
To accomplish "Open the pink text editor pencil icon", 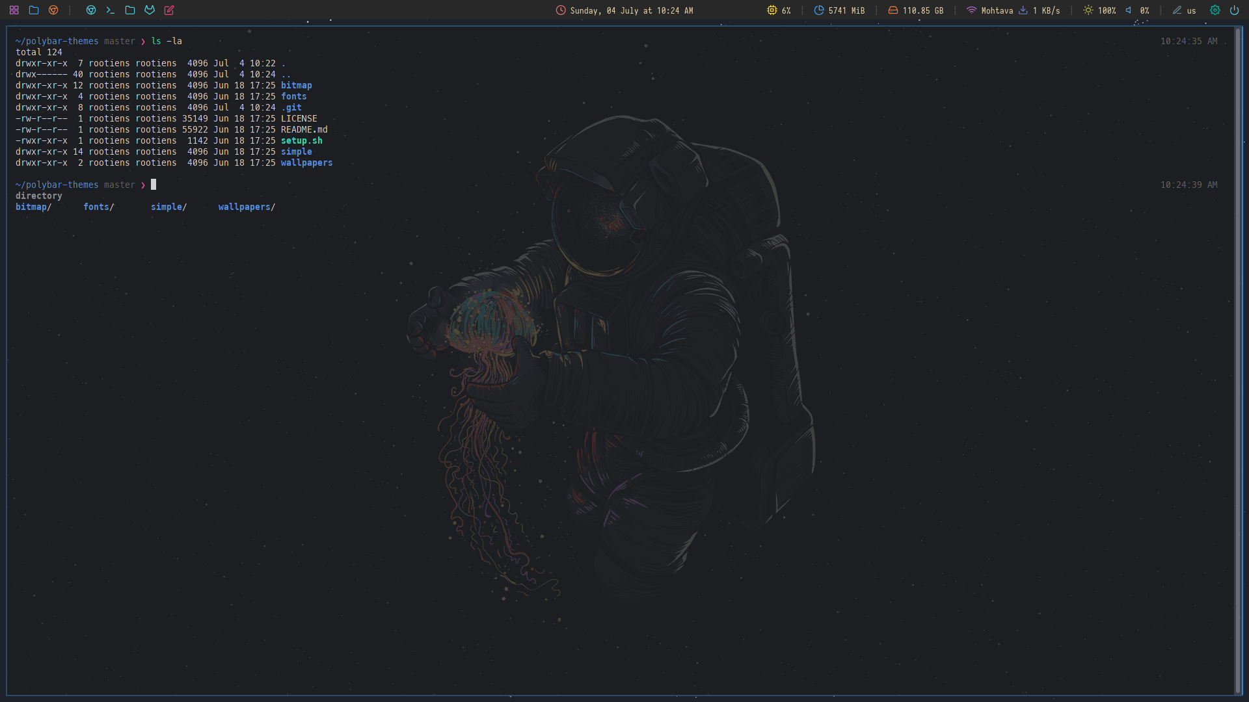I will 169,10.
